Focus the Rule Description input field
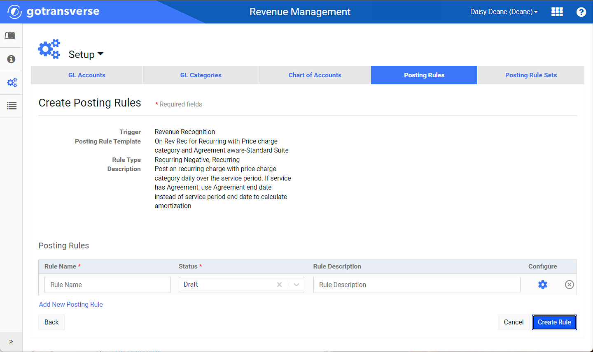 [417, 285]
